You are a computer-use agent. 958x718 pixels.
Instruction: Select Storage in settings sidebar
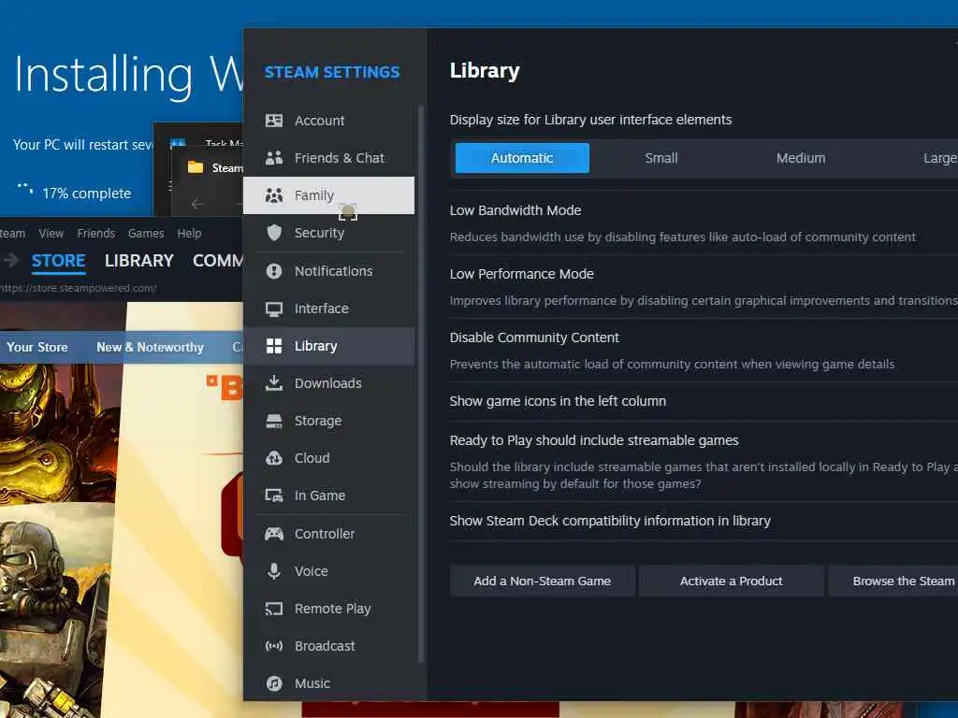pos(328,422)
